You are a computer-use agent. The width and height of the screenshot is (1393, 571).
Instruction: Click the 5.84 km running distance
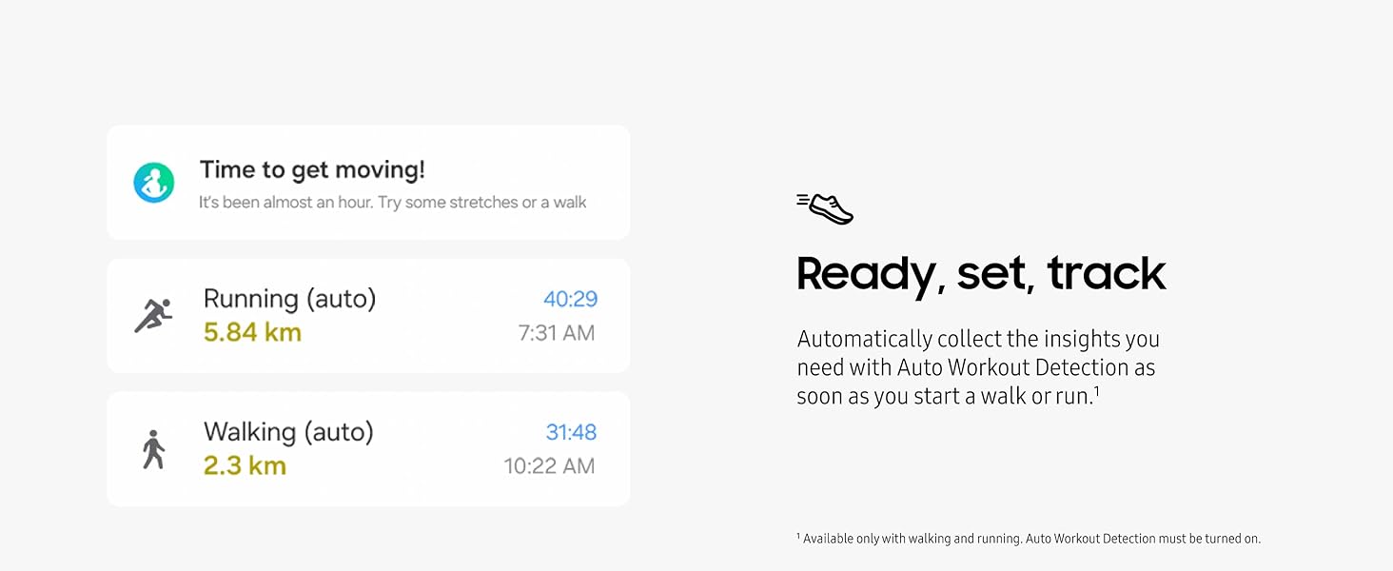[252, 332]
